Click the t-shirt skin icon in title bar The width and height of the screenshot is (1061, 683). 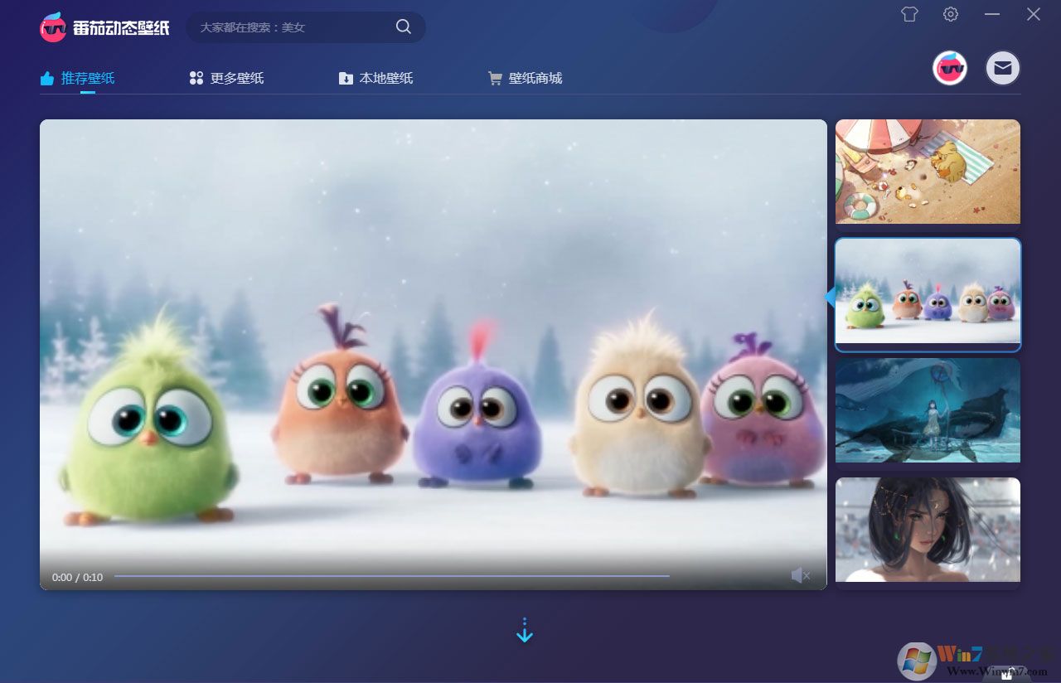click(x=909, y=14)
